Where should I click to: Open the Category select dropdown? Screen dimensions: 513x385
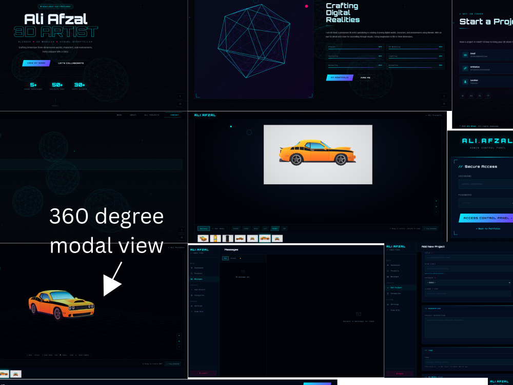(467, 282)
